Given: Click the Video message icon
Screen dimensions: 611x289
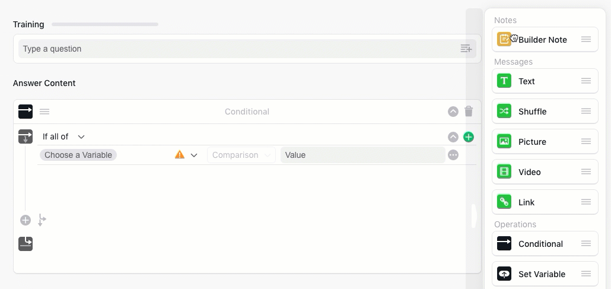Looking at the screenshot, I should coord(504,172).
